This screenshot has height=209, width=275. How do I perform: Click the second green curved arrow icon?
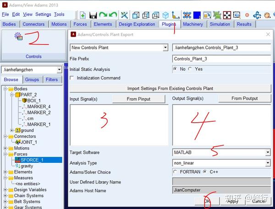point(113,15)
